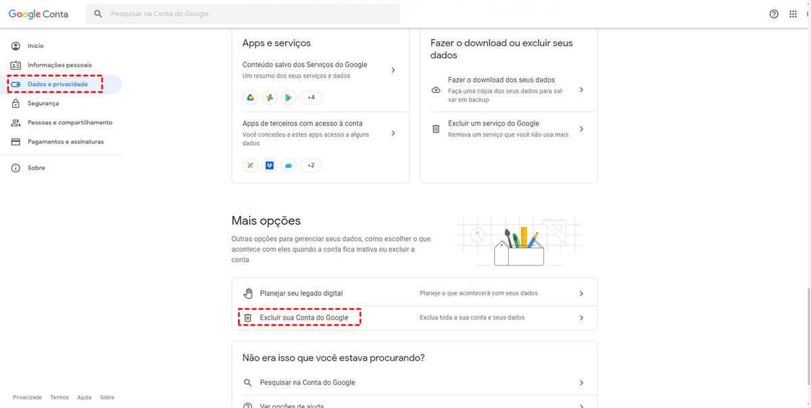
Task: Open Informações pessoais section
Action: point(61,65)
